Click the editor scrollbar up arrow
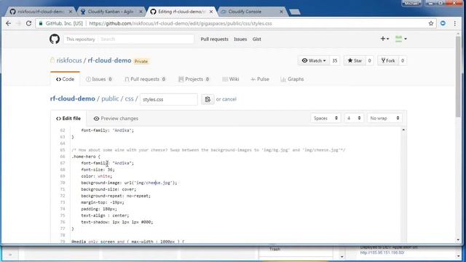Screen dimensions: 466x262 point(403,130)
